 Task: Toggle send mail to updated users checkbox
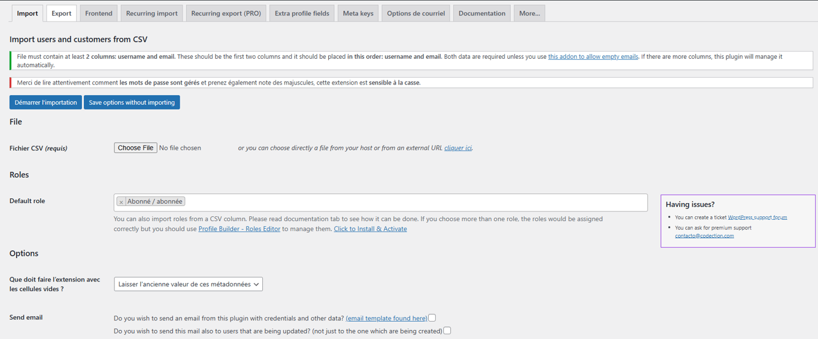(447, 331)
